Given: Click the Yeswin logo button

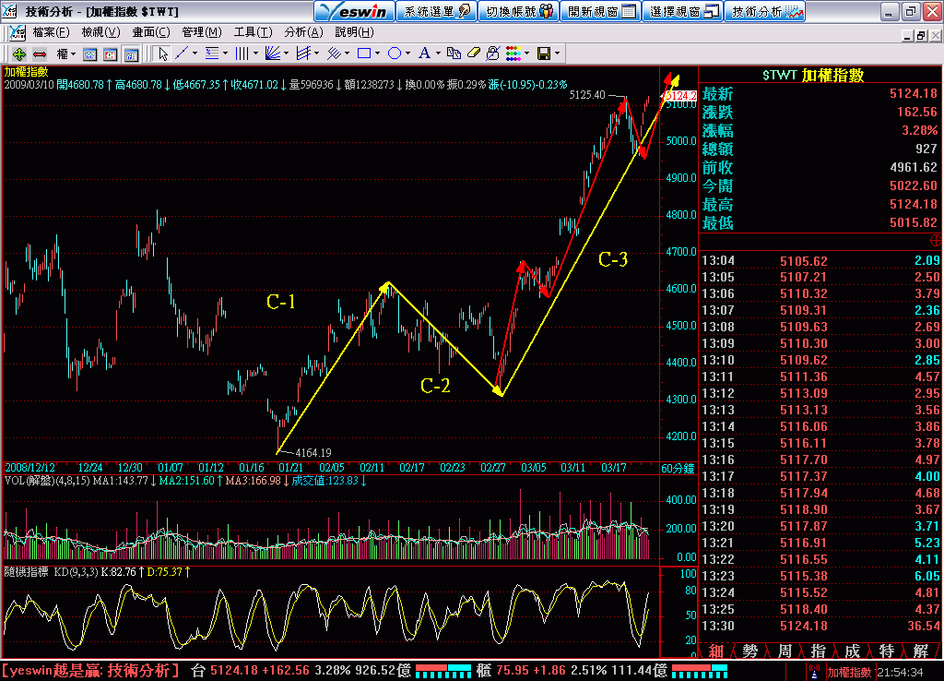Looking at the screenshot, I should point(354,11).
